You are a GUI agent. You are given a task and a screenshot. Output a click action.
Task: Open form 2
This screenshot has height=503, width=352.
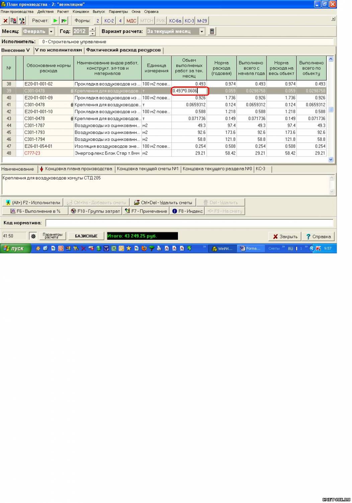coord(98,21)
